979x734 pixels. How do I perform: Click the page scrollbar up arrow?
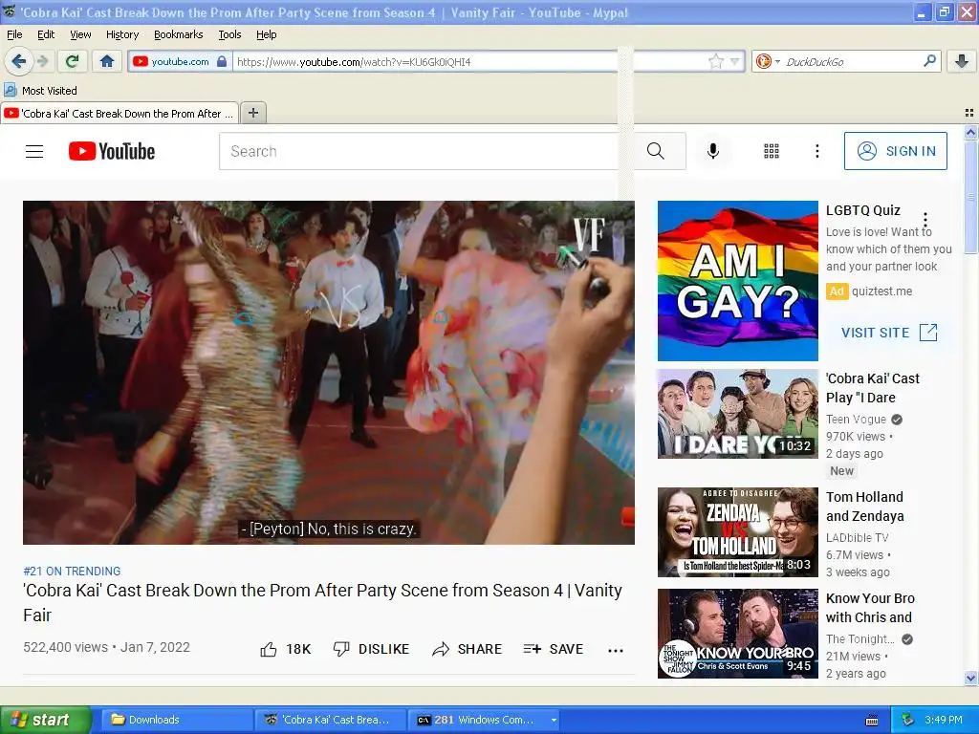pos(970,132)
